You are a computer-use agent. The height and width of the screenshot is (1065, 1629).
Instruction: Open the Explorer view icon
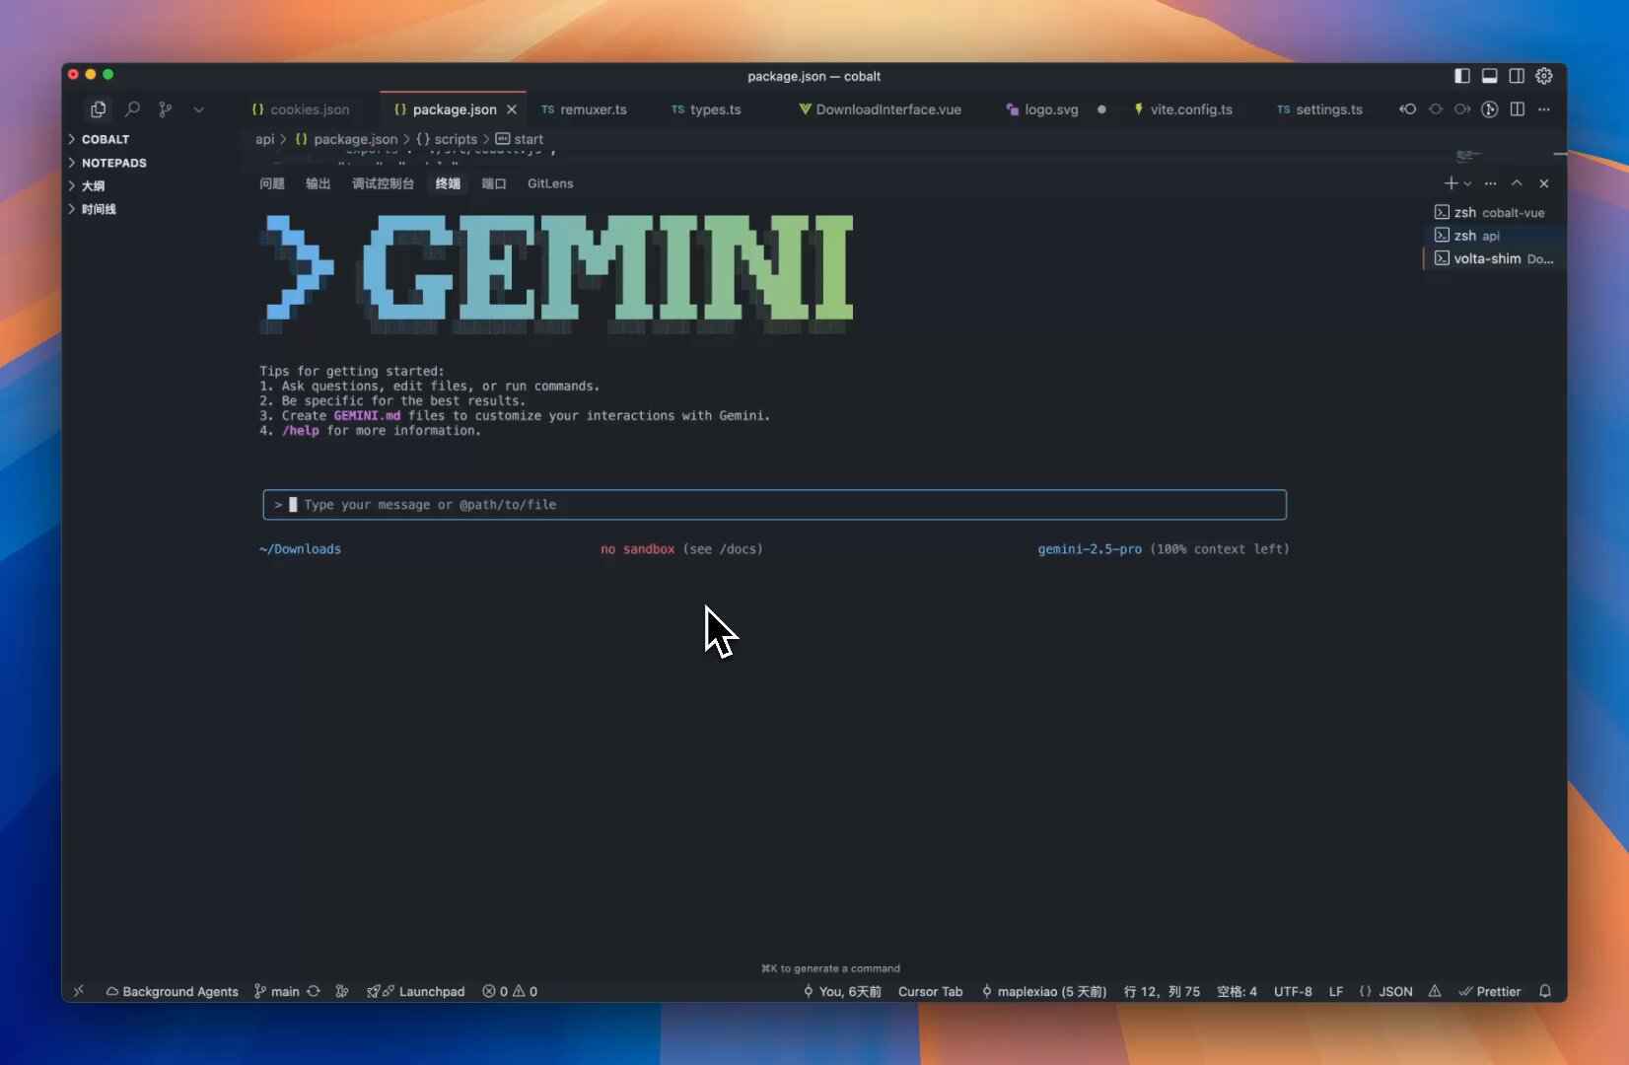(x=98, y=109)
